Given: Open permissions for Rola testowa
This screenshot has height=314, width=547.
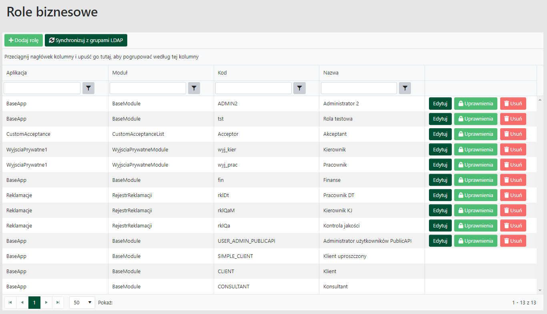Looking at the screenshot, I should pos(476,119).
